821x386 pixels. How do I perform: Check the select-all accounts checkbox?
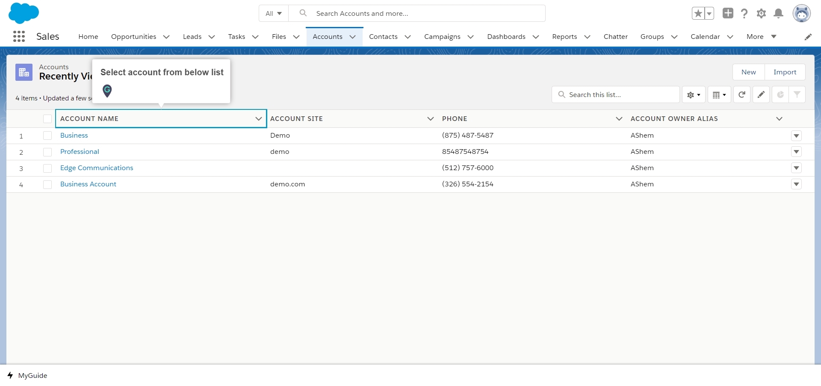coord(47,119)
